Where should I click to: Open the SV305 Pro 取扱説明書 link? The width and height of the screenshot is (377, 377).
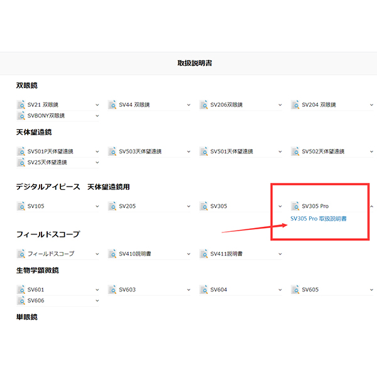click(x=319, y=219)
